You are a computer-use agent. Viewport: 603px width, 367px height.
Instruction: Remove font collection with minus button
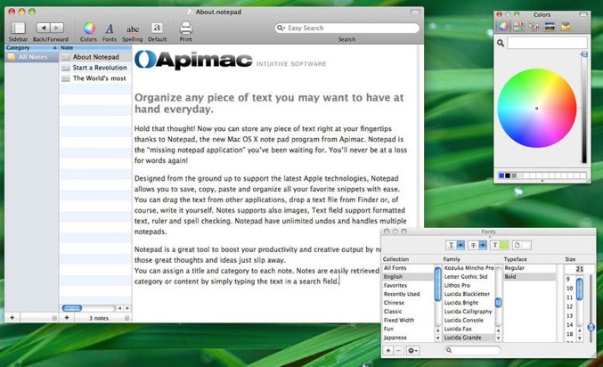pyautogui.click(x=398, y=351)
